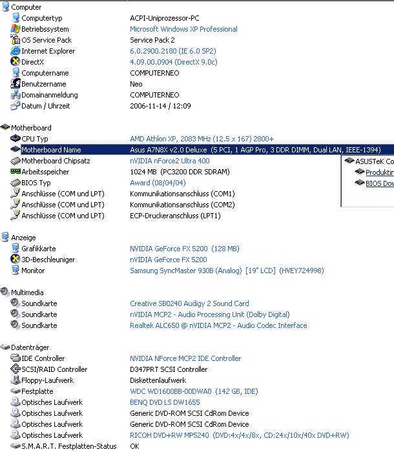Click the CPU Typ chip icon
The height and width of the screenshot is (452, 394).
(16, 138)
